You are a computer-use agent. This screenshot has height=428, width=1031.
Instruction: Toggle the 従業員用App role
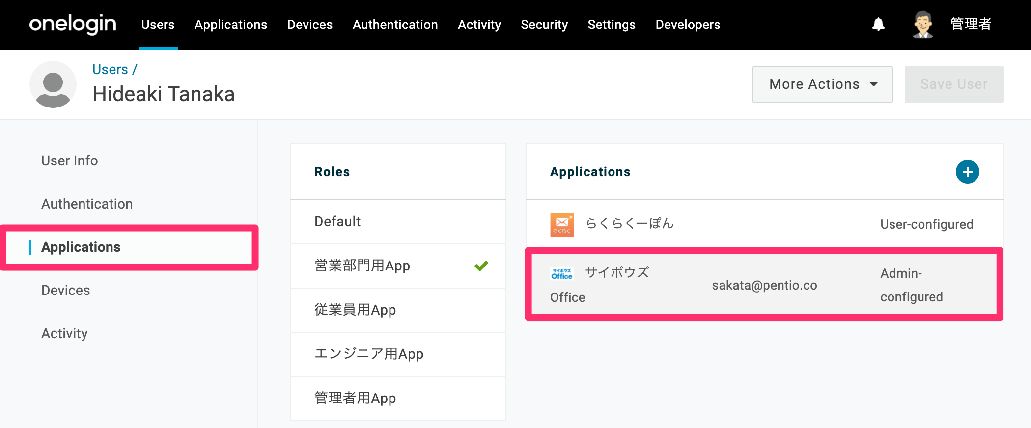point(398,310)
